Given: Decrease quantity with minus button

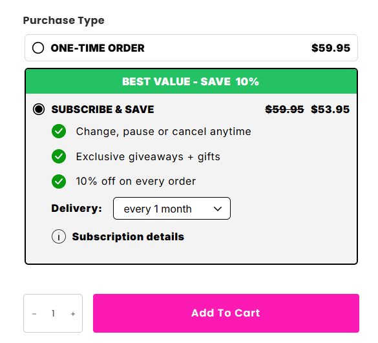Looking at the screenshot, I should point(34,313).
